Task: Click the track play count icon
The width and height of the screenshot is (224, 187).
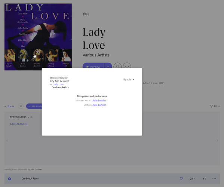Action: pos(205,179)
